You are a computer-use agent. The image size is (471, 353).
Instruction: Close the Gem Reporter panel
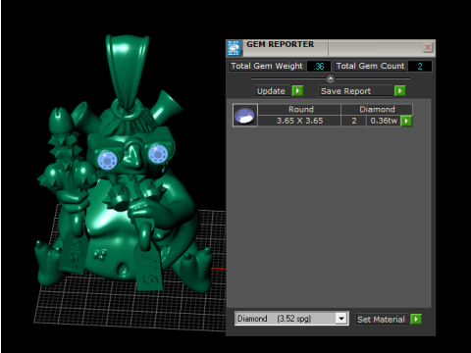click(x=428, y=48)
